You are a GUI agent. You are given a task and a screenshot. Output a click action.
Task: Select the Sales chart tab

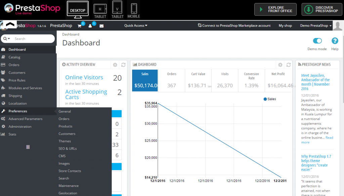[145, 80]
